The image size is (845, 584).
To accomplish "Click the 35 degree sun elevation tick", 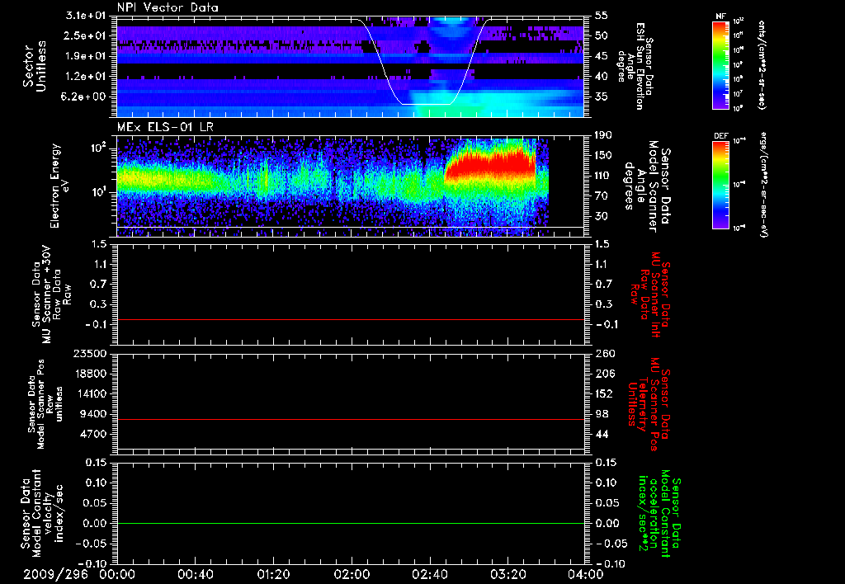I will pyautogui.click(x=602, y=97).
